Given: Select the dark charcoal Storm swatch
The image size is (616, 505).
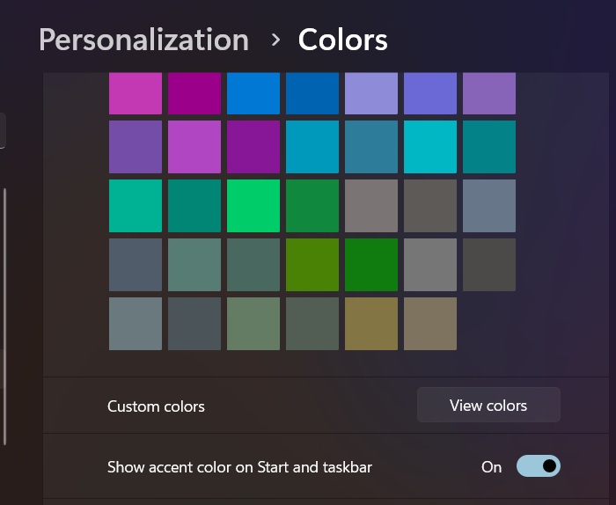Looking at the screenshot, I should coord(489,265).
